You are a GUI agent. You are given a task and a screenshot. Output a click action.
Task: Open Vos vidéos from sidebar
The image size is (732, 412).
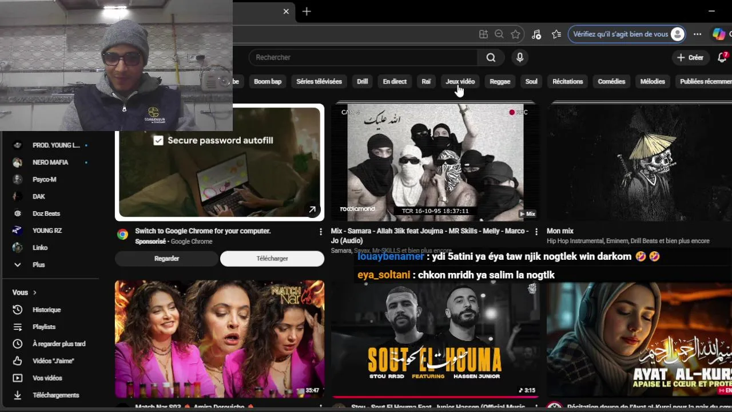click(x=50, y=378)
